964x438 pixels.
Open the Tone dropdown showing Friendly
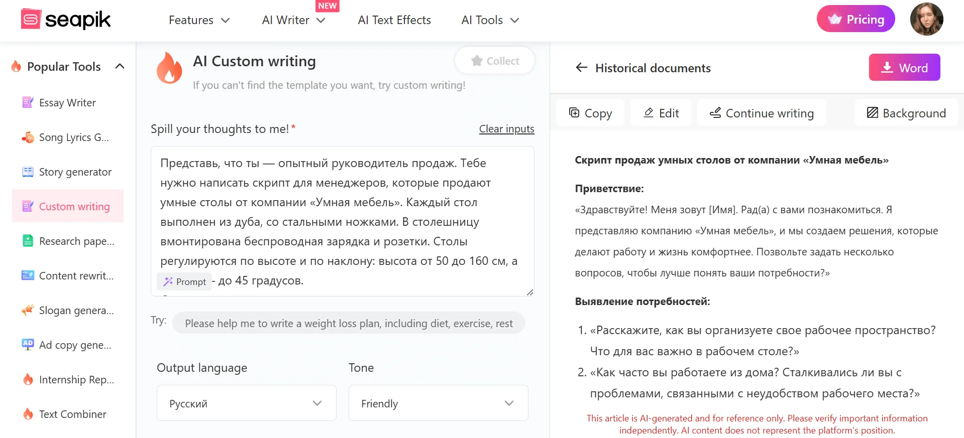[x=438, y=403]
